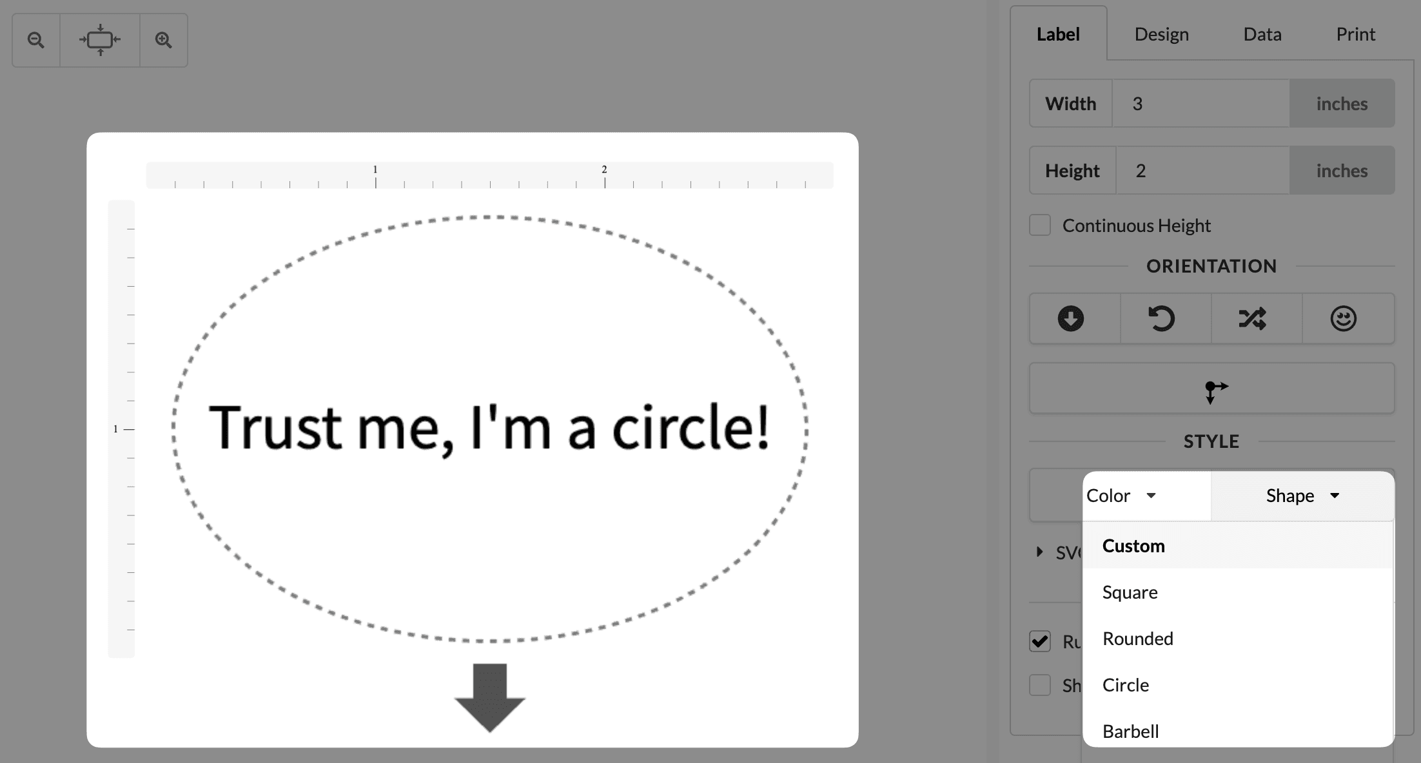Expand the SVG disclosure triangle
The image size is (1421, 763).
click(x=1039, y=552)
